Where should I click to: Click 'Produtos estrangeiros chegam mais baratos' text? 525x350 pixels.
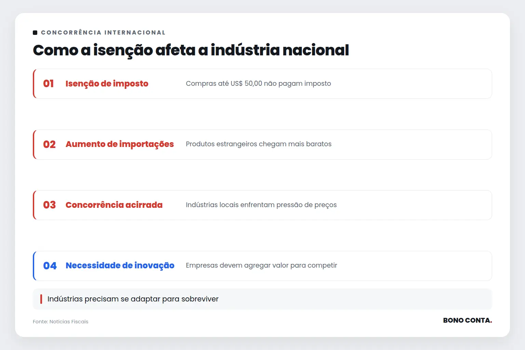click(x=259, y=144)
